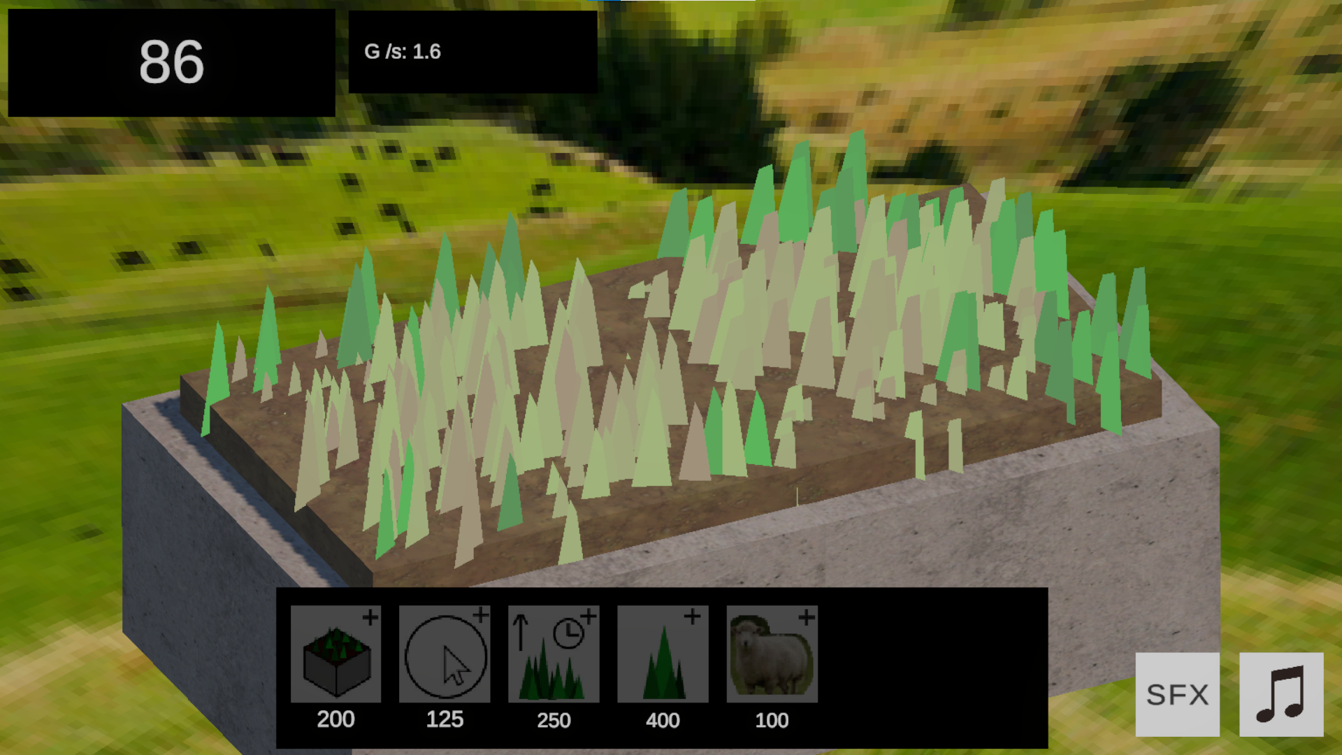The image size is (1342, 755).
Task: Click the 125 price label
Action: (445, 719)
